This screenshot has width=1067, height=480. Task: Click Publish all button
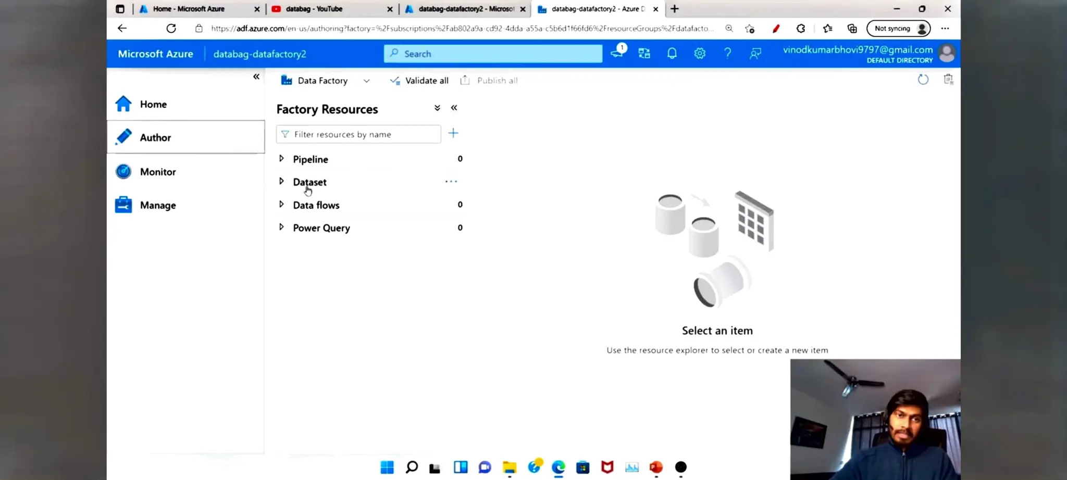click(x=489, y=81)
